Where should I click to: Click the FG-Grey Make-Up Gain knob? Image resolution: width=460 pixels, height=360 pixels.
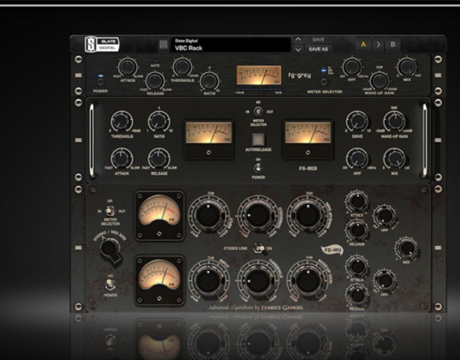pyautogui.click(x=379, y=80)
